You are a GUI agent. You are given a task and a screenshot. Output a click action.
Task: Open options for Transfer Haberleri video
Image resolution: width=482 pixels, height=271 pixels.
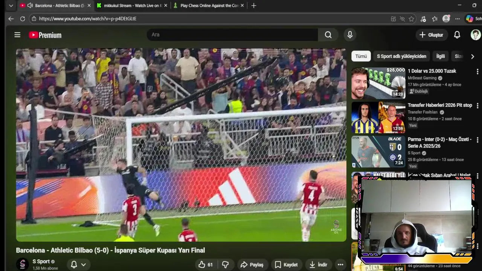pyautogui.click(x=477, y=105)
